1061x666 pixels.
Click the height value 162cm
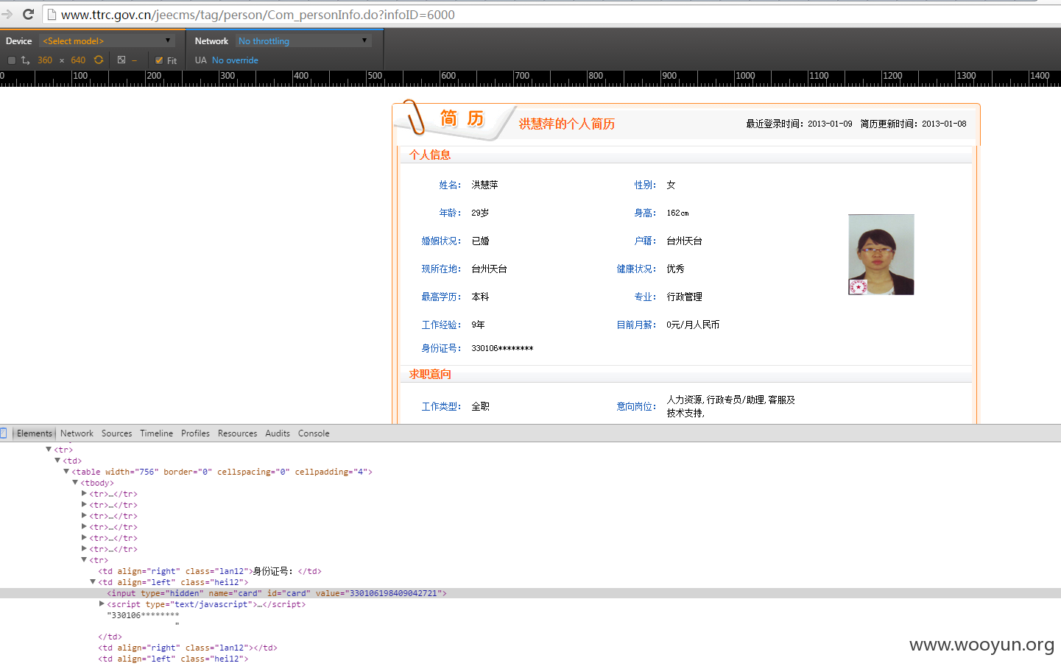coord(677,213)
